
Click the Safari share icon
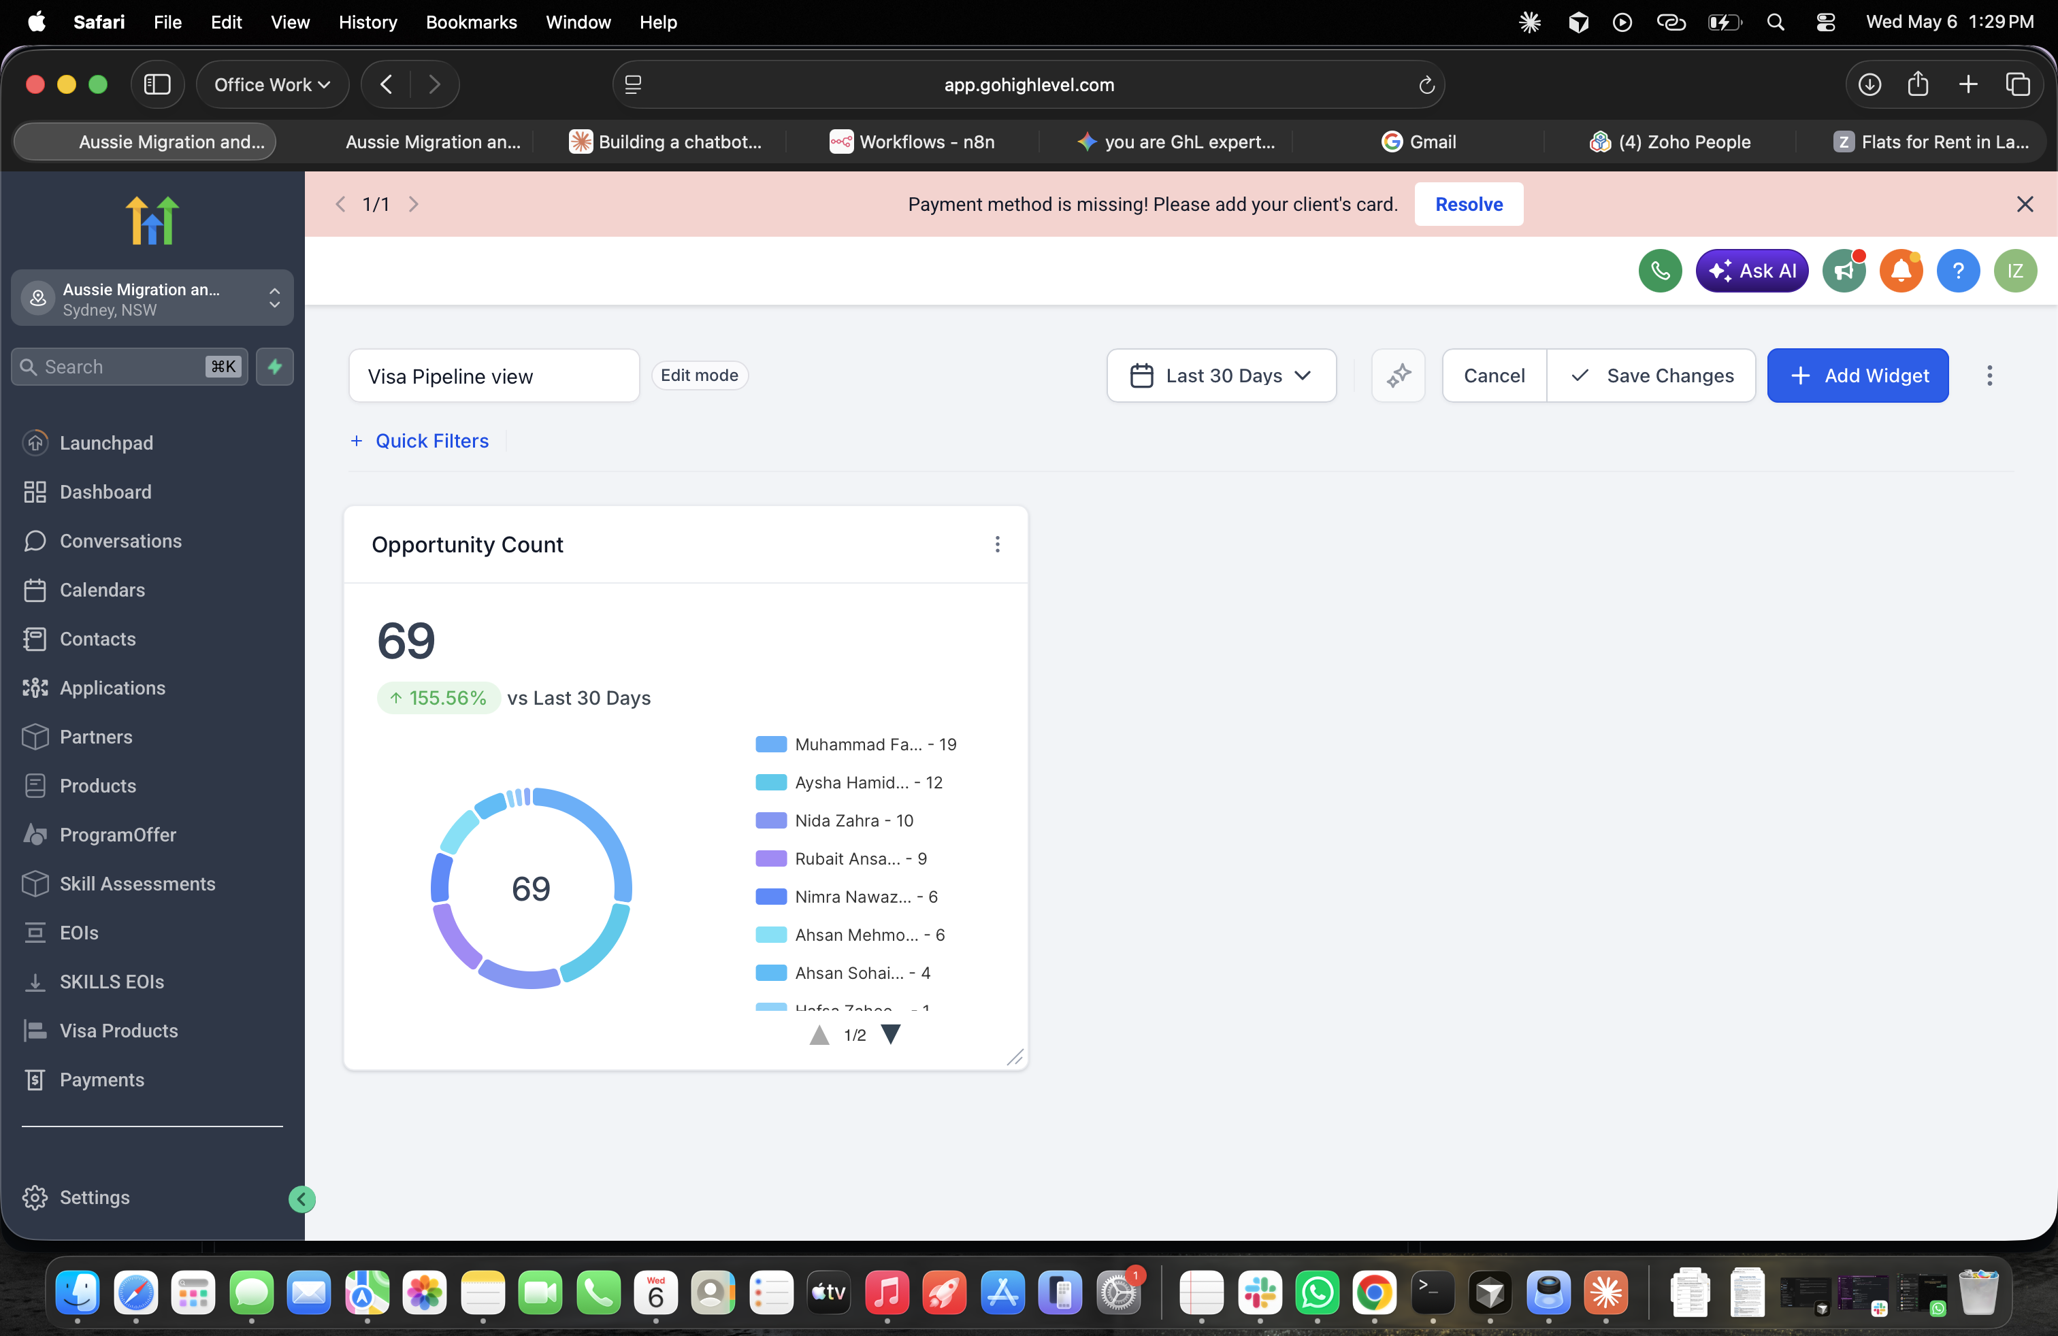(x=1918, y=84)
